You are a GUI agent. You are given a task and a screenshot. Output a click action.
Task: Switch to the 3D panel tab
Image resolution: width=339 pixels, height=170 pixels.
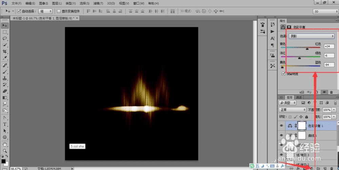click(281, 97)
